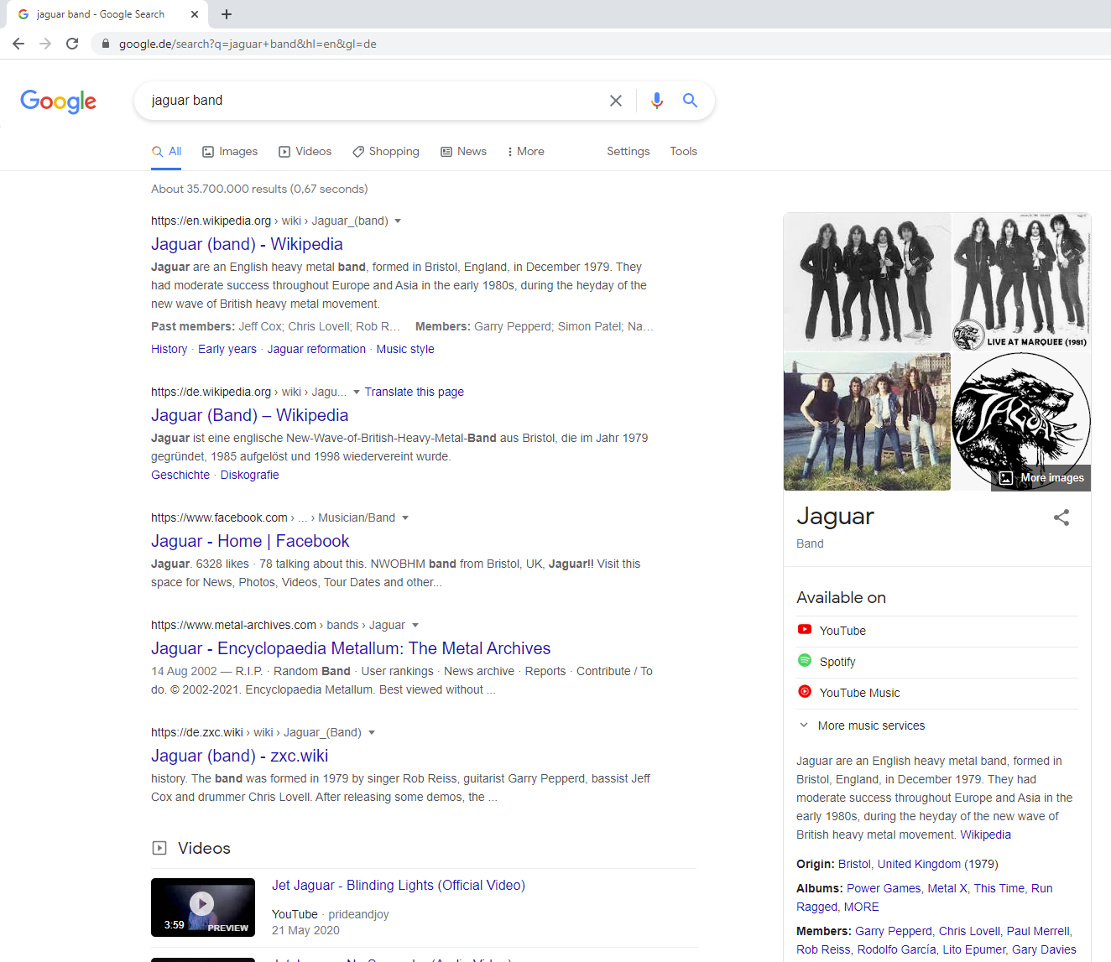Click the browser back arrow

pos(18,44)
